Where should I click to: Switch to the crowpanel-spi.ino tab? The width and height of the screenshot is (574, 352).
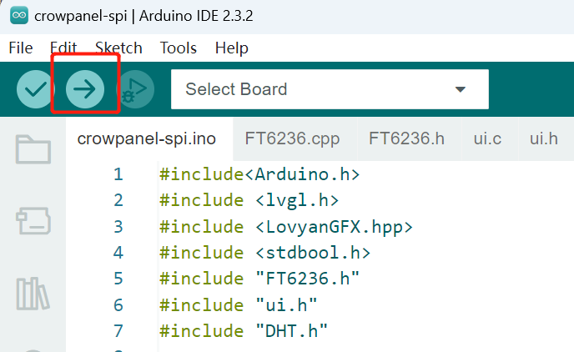pyautogui.click(x=147, y=138)
